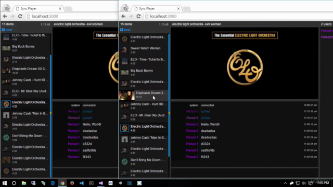The width and height of the screenshot is (333, 187).
Task: Select 'Johnny Cash - Hurt HD' in left playlist
Action: click(x=25, y=82)
